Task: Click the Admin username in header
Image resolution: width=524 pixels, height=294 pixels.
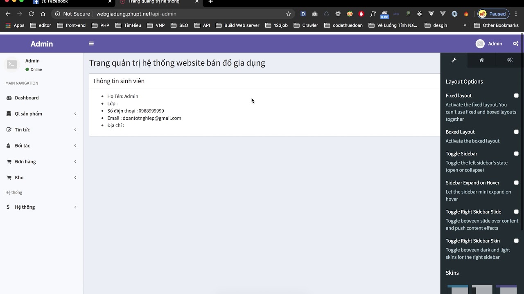Action: pyautogui.click(x=495, y=44)
